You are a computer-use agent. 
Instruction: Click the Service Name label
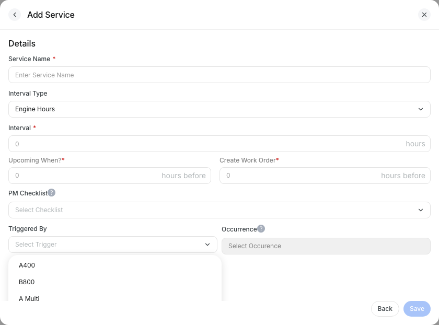point(29,59)
